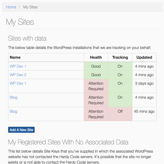Screen dimensions: 164x164
Task: Click the 3 days ago updated cell
Action: (x=144, y=86)
